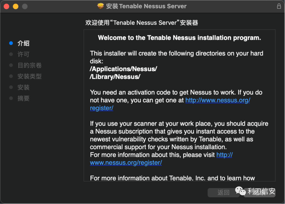Click the package icon beside the window title
This screenshot has height=204, width=285.
click(100, 6)
